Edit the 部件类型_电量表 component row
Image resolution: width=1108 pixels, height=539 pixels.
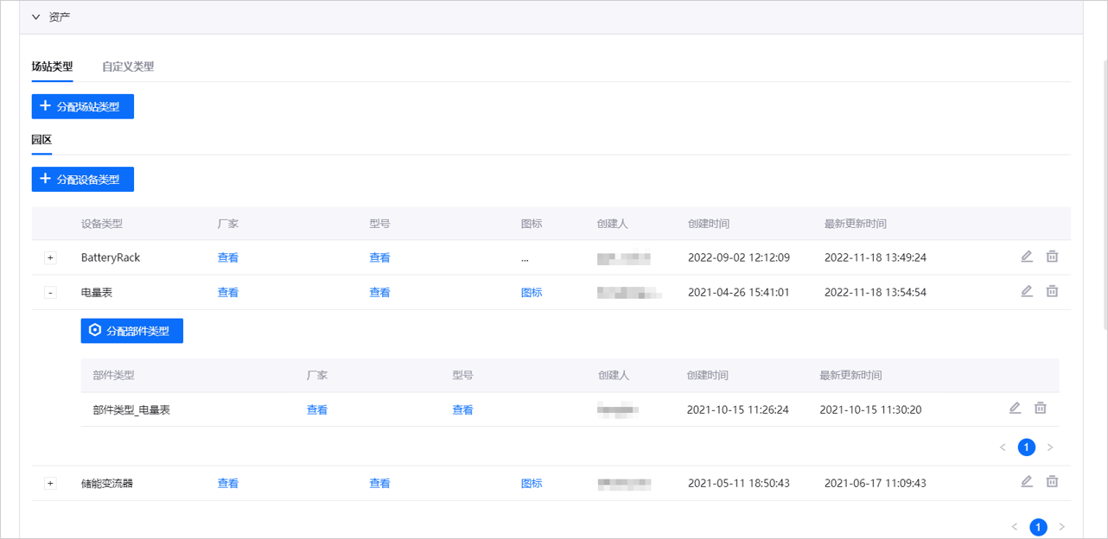pos(1015,409)
